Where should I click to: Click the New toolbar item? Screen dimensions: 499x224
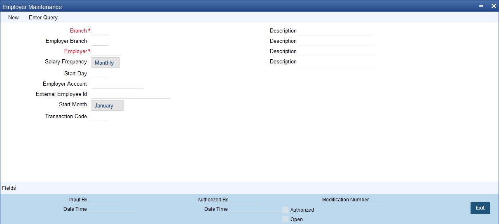tap(13, 17)
